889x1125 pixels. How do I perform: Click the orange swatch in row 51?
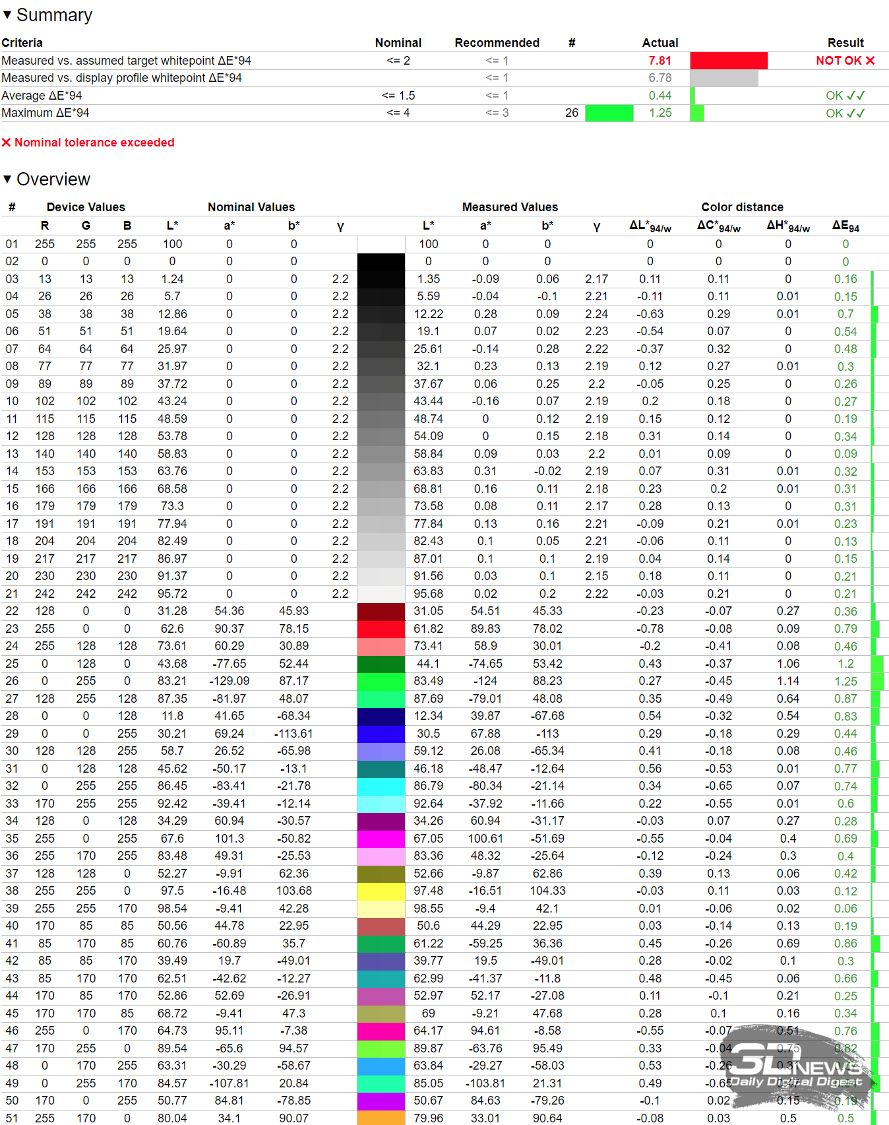pyautogui.click(x=381, y=1118)
